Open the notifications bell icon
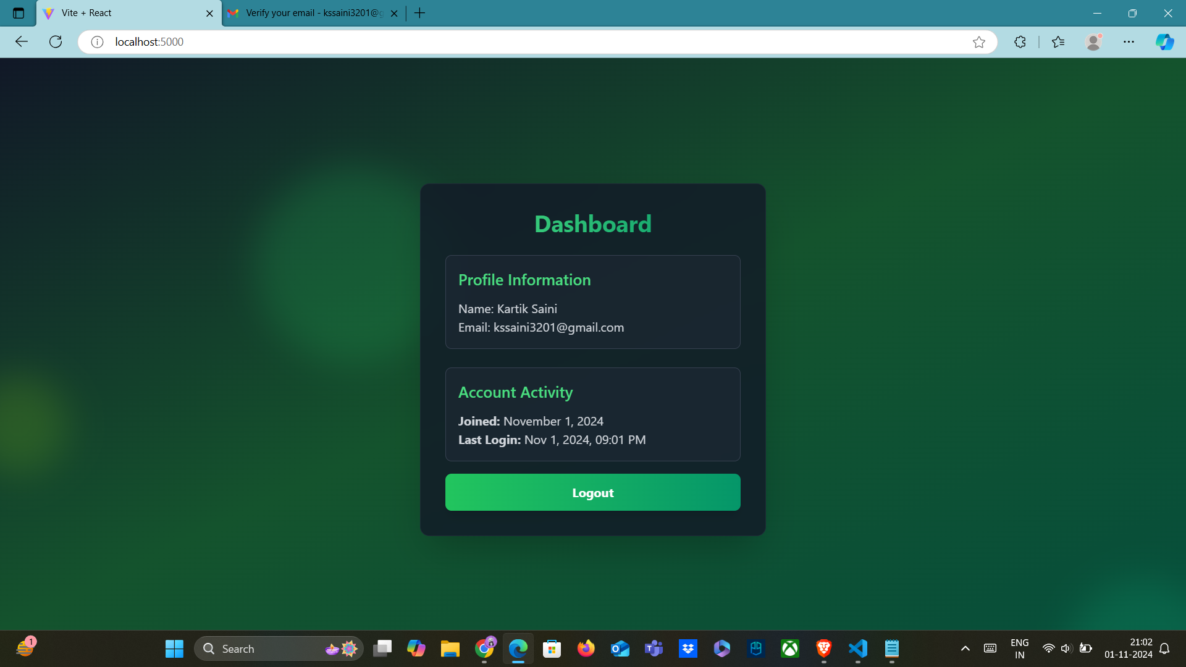The width and height of the screenshot is (1186, 667). click(1164, 648)
